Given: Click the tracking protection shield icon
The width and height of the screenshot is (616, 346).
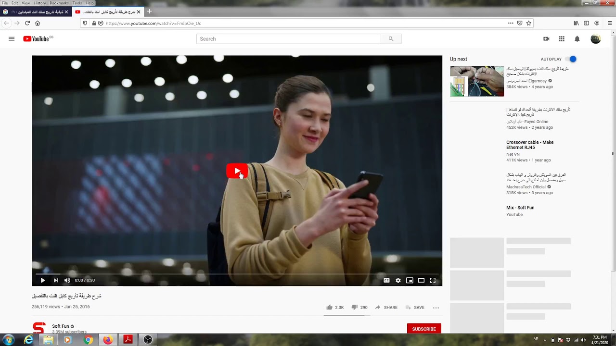Looking at the screenshot, I should click(x=85, y=23).
